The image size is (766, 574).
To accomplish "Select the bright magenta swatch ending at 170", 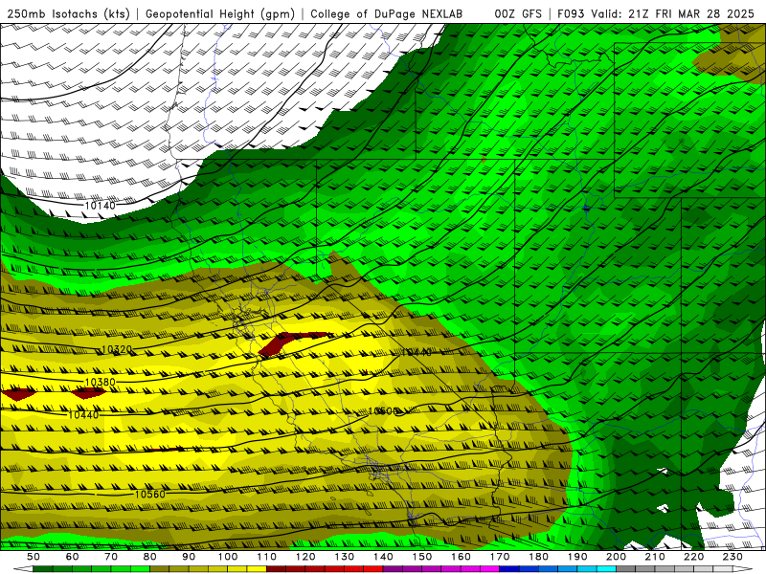I will tap(490, 569).
